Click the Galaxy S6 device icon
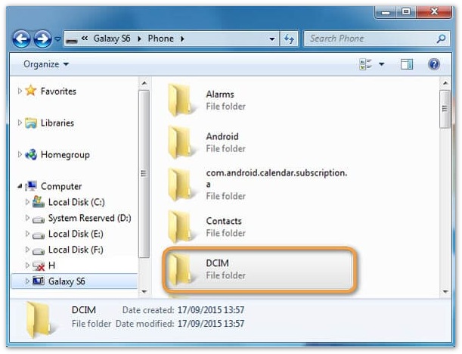The width and height of the screenshot is (462, 354). [39, 281]
